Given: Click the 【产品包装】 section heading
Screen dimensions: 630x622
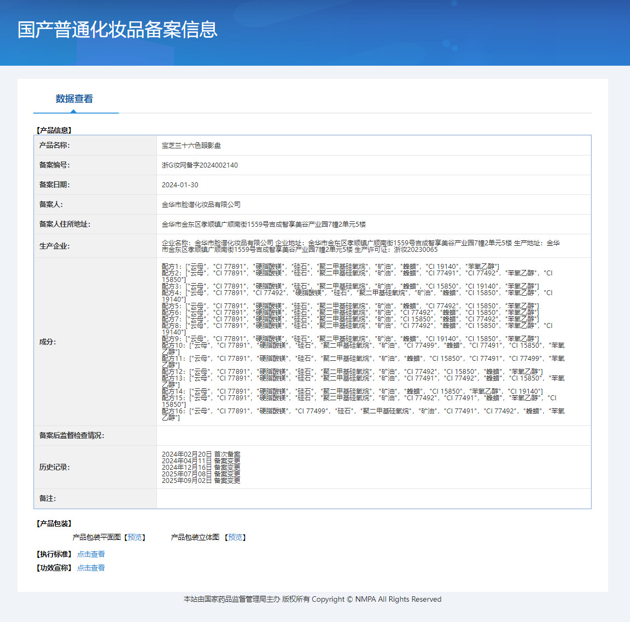Looking at the screenshot, I should (x=54, y=523).
